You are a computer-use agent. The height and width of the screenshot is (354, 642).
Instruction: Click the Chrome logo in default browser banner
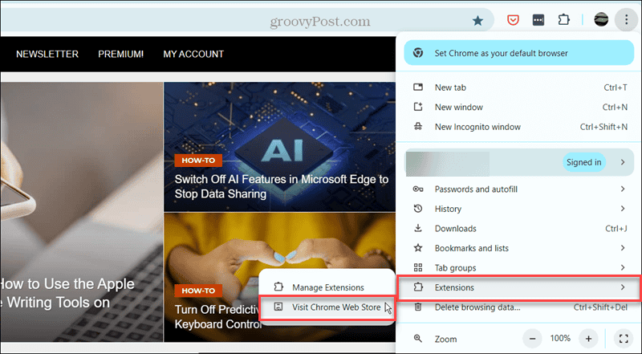coord(418,53)
